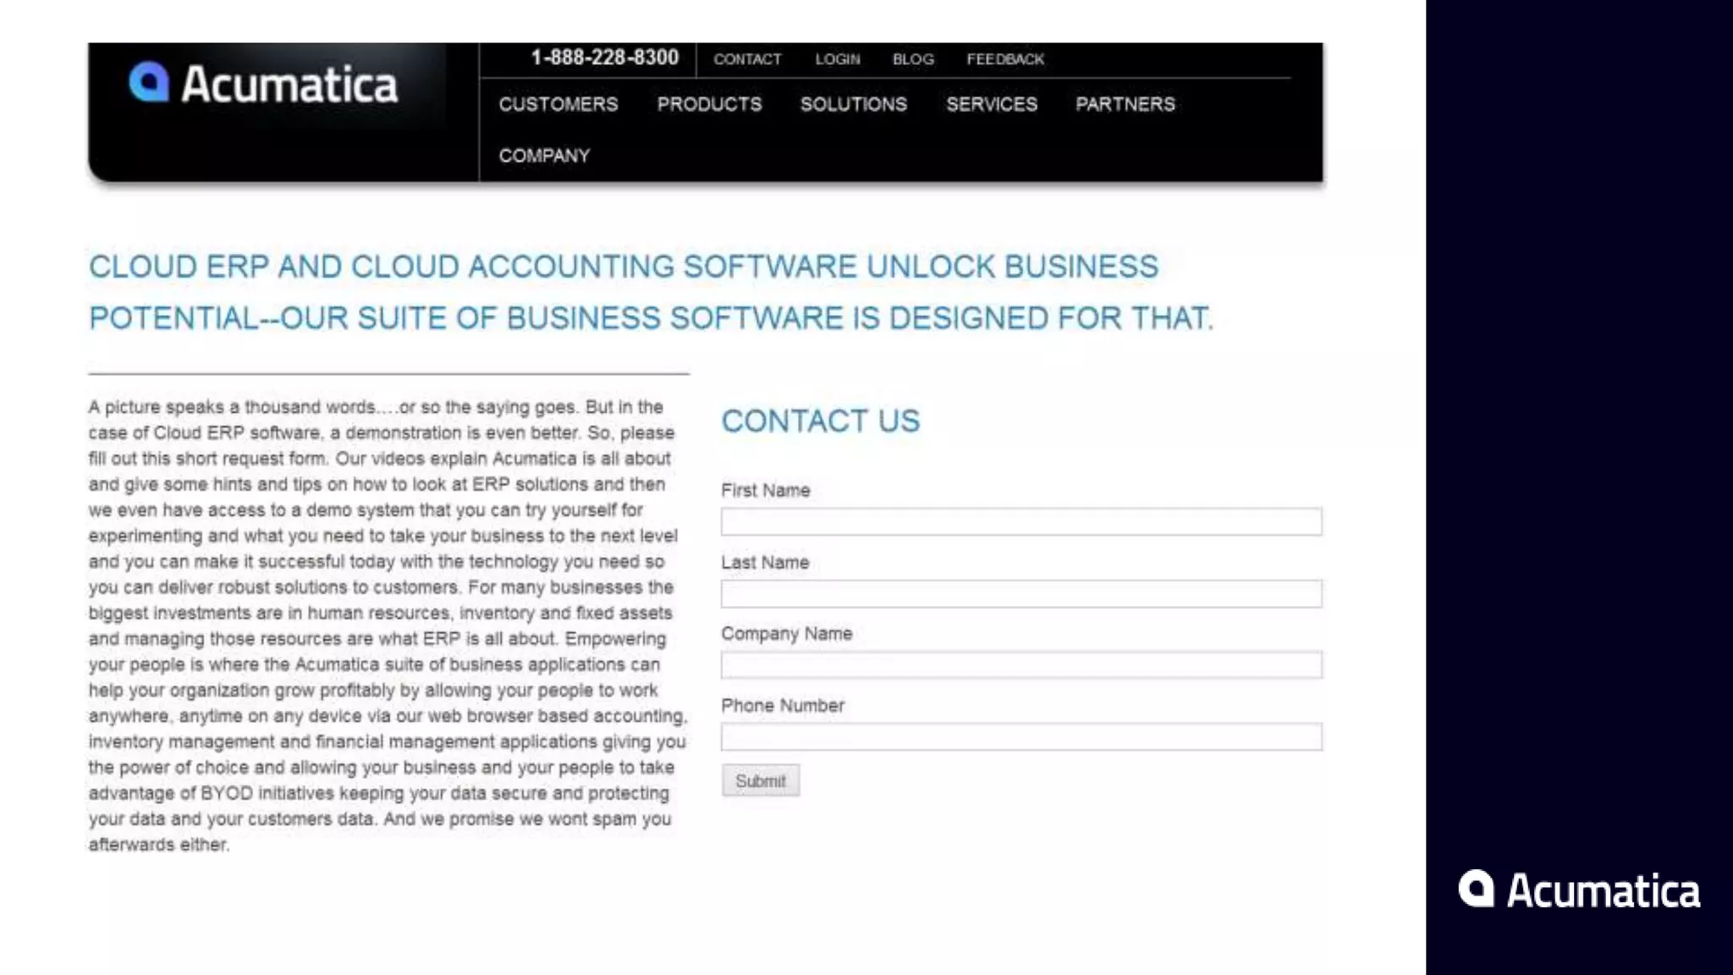This screenshot has width=1733, height=975.
Task: Click the Acumatica logo in dark sidebar
Action: (1579, 890)
